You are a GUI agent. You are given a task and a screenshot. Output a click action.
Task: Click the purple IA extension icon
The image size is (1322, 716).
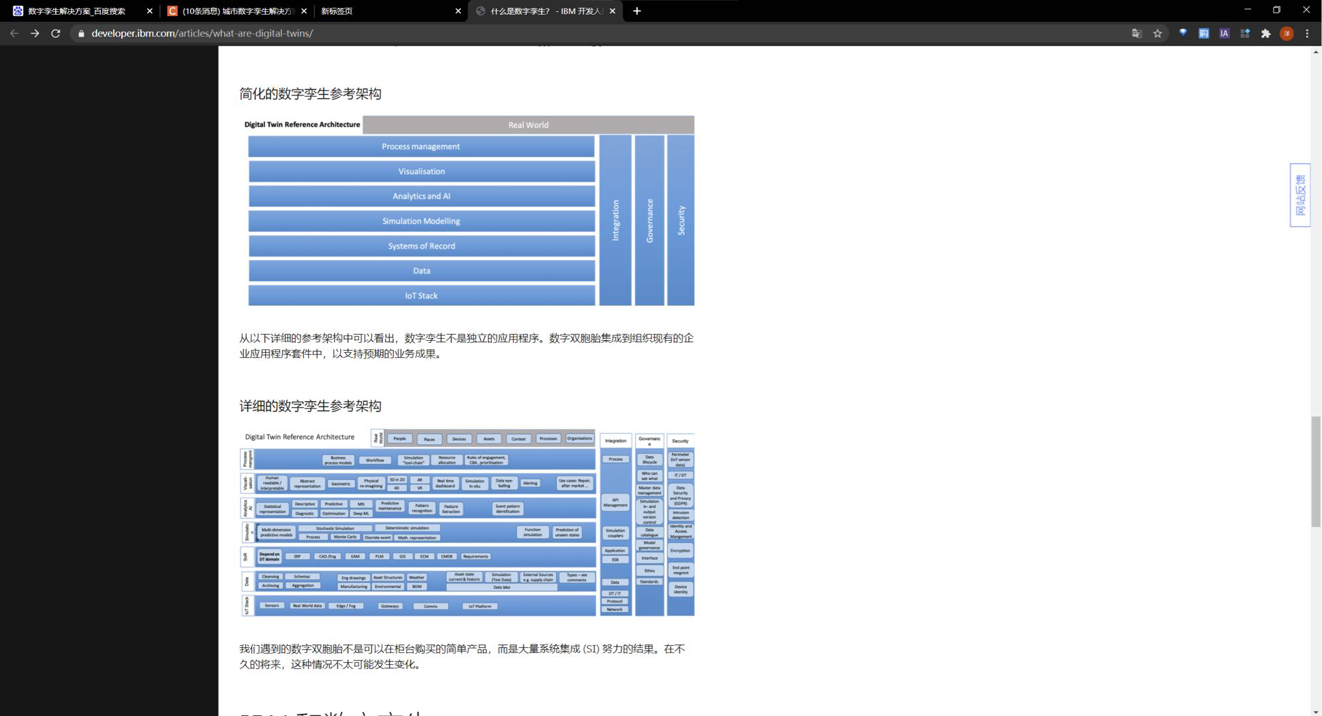(1224, 33)
